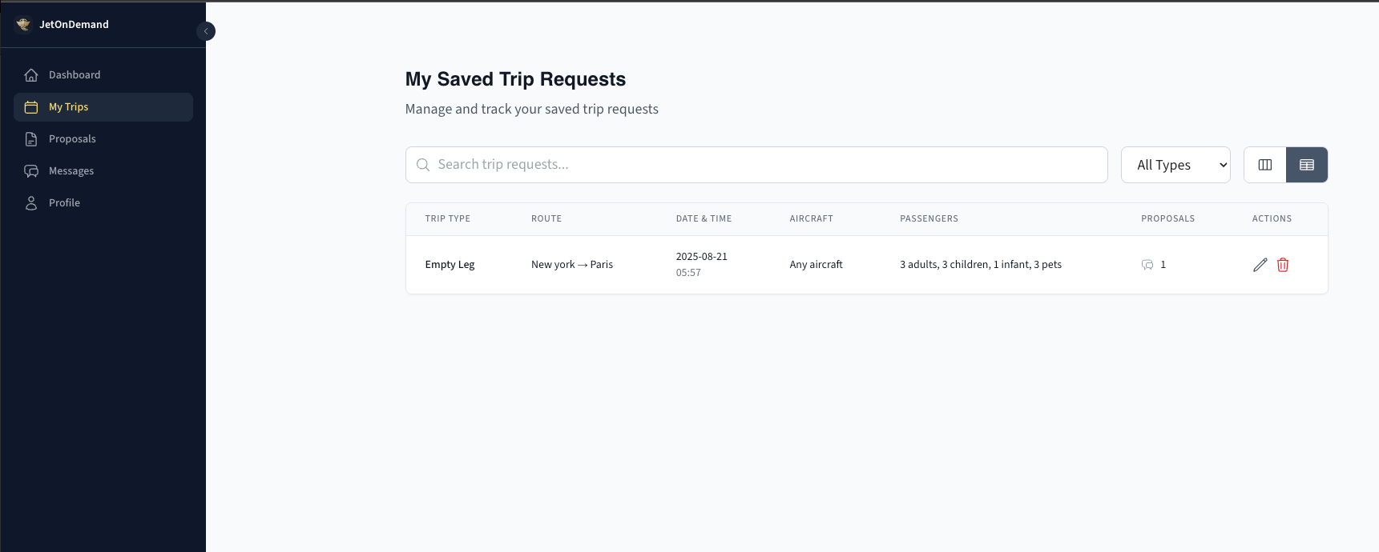Screen dimensions: 1379x552
Task: Select My Trips in the sidebar
Action: point(103,107)
